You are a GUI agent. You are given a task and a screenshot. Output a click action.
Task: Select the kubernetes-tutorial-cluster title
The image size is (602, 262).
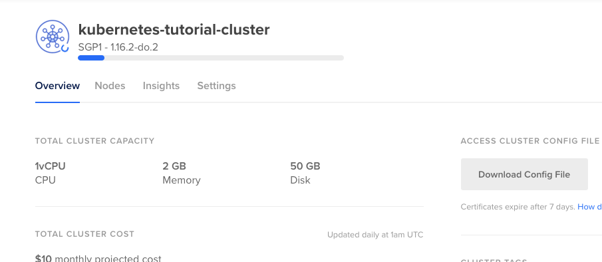click(174, 29)
